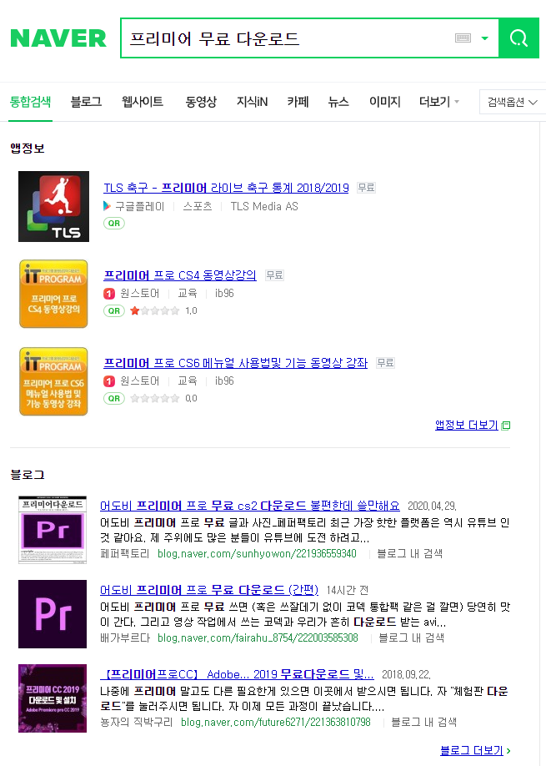Image resolution: width=546 pixels, height=766 pixels.
Task: Click the 앱정보 section heading
Action: [x=28, y=148]
